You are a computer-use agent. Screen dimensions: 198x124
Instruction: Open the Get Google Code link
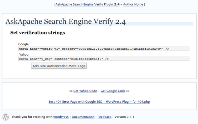click(x=113, y=91)
